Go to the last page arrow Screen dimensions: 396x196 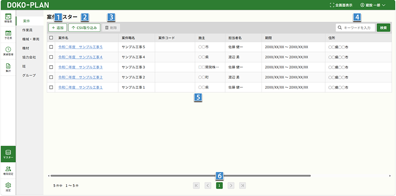[x=243, y=186]
